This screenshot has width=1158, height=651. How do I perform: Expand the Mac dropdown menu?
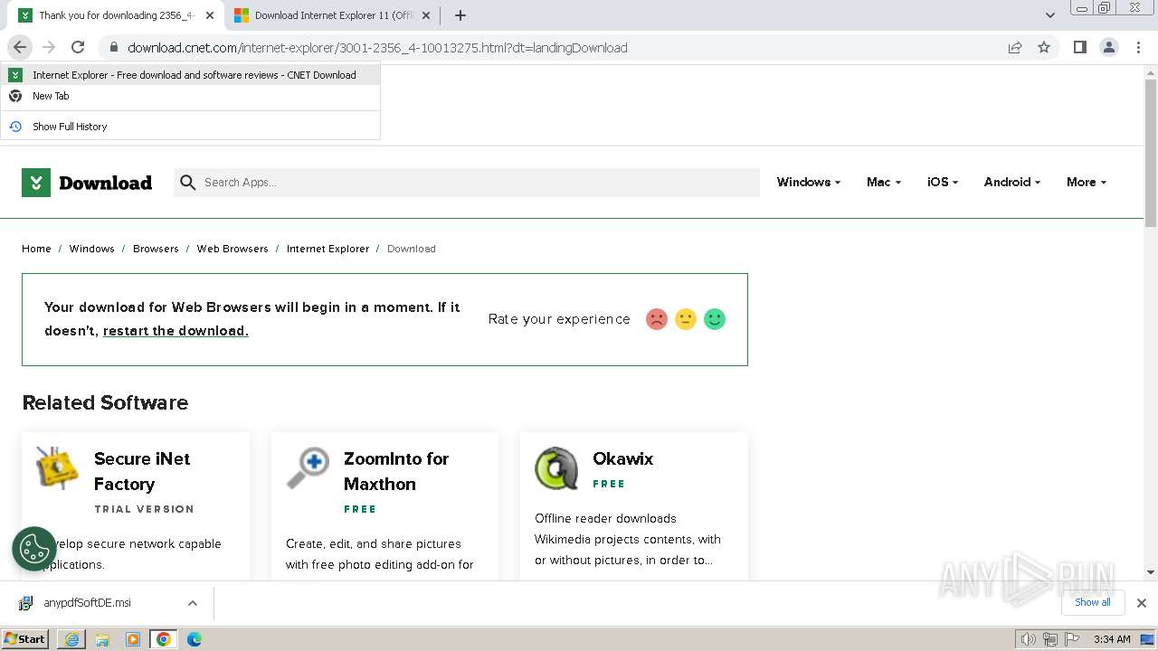[884, 182]
